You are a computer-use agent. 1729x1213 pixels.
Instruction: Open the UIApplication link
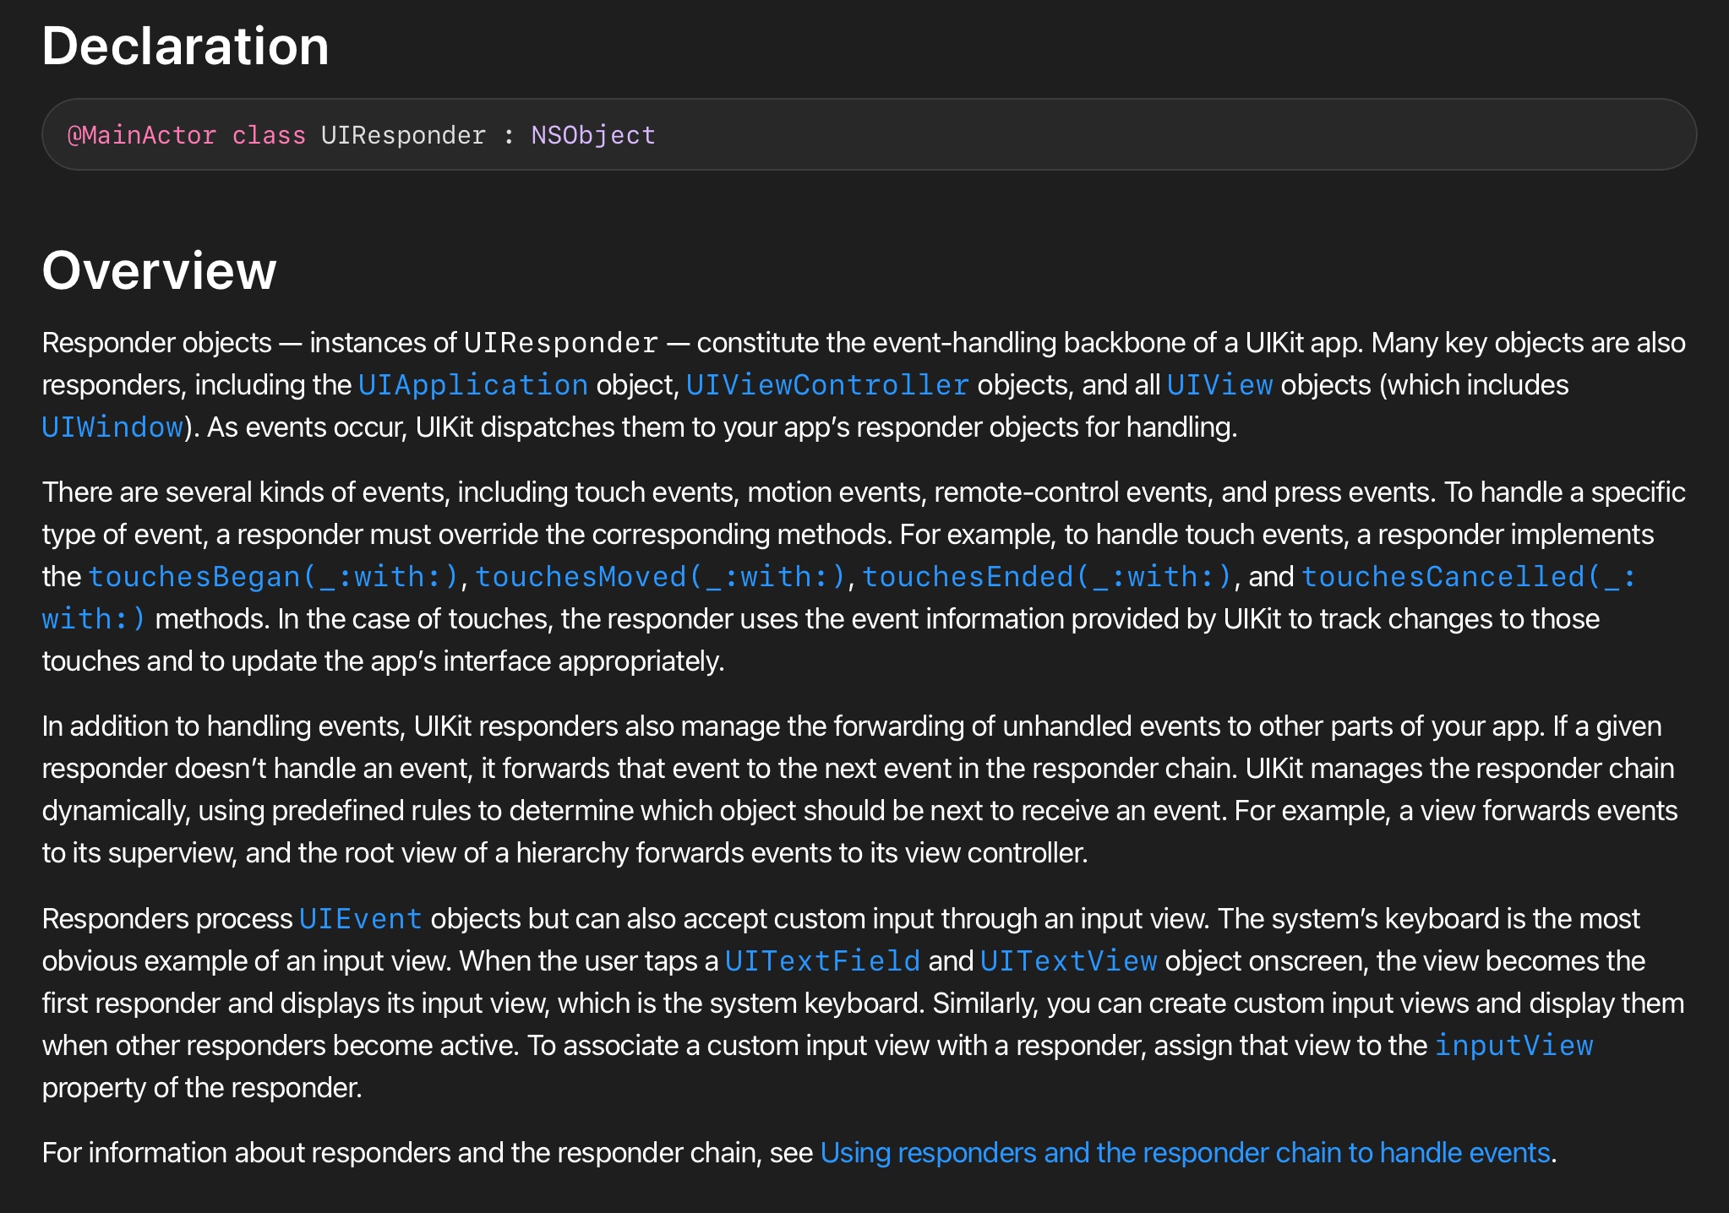click(x=473, y=385)
